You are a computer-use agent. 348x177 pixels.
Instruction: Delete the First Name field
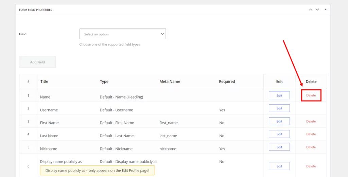click(x=311, y=121)
